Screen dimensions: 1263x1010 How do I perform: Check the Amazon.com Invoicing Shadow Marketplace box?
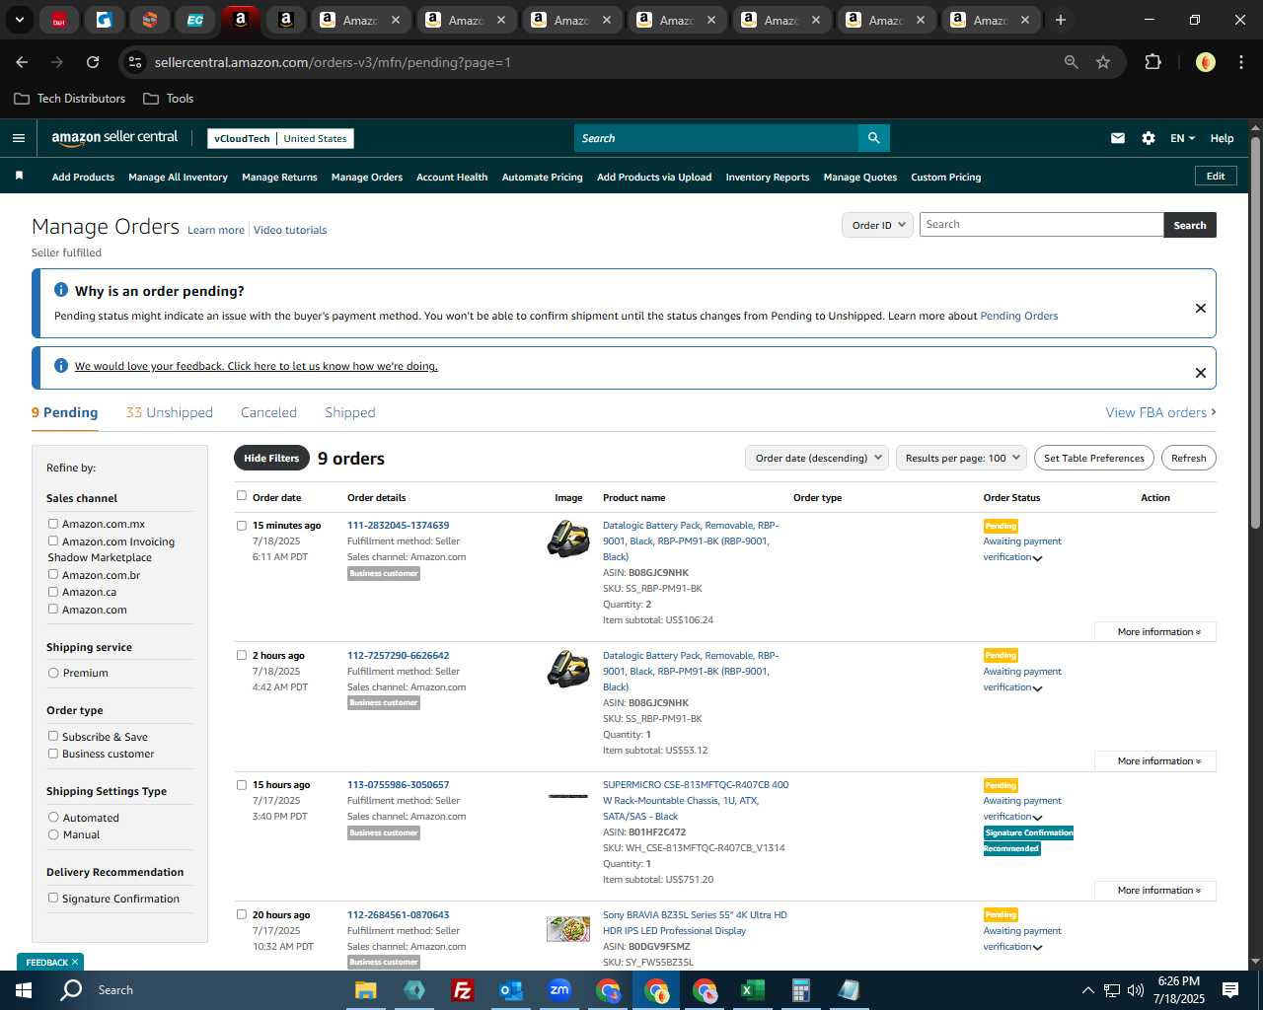(53, 541)
